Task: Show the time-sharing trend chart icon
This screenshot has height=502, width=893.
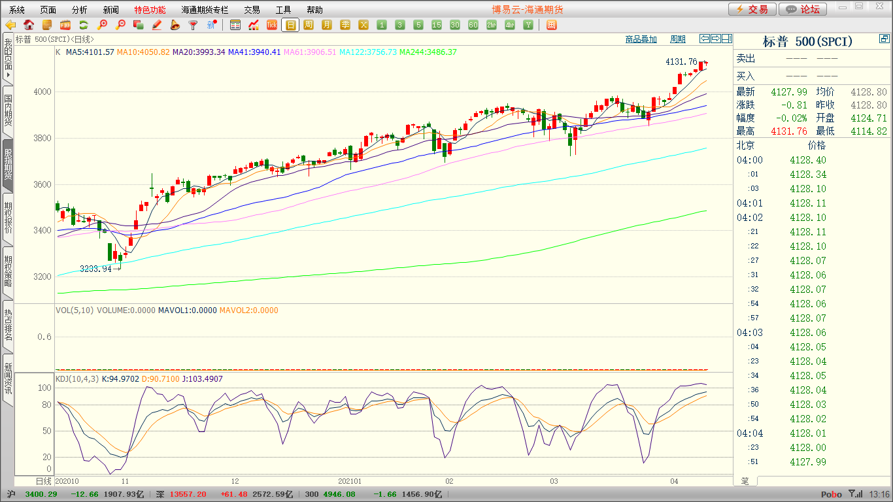Action: 254,25
